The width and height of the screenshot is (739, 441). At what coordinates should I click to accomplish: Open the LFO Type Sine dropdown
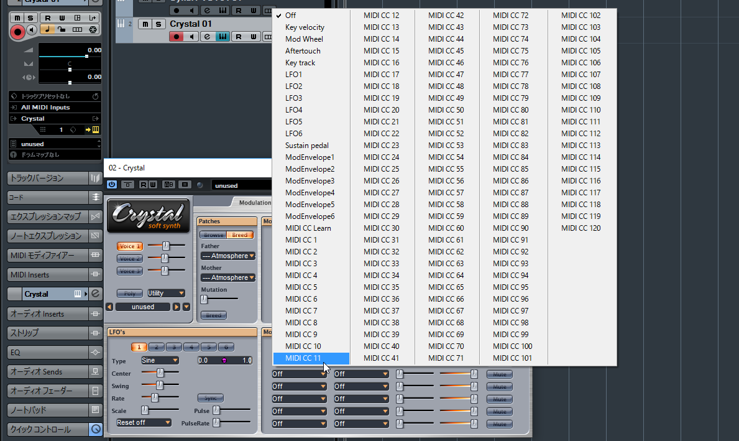(x=160, y=360)
